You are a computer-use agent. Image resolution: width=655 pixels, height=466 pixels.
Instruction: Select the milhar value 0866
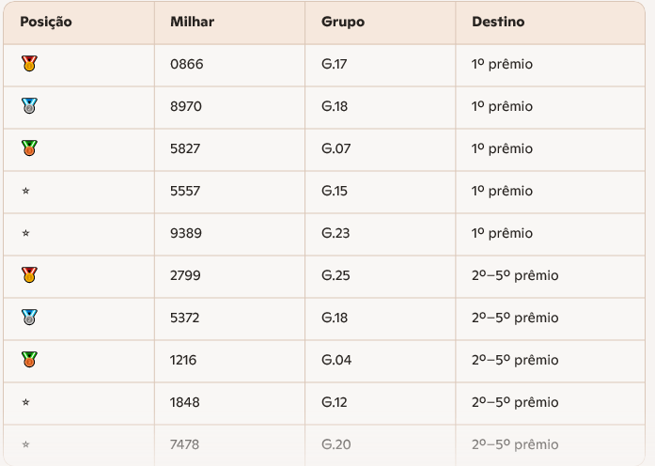(x=186, y=64)
